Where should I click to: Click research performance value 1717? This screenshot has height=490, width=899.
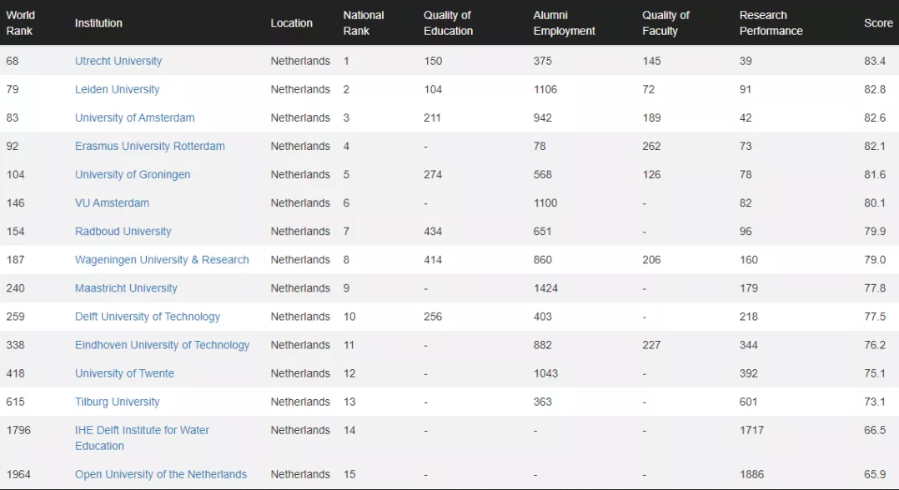pyautogui.click(x=751, y=430)
